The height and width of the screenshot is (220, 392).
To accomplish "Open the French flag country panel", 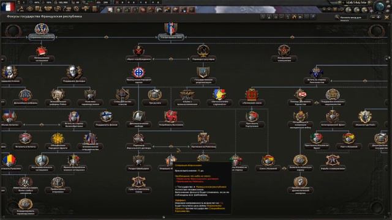I will (x=8, y=7).
